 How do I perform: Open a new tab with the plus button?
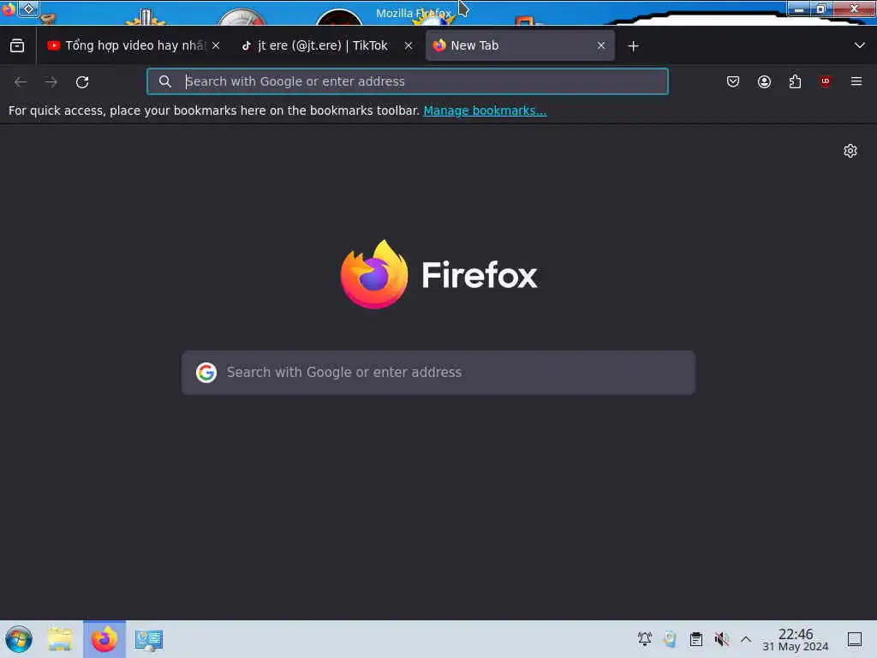coord(633,46)
